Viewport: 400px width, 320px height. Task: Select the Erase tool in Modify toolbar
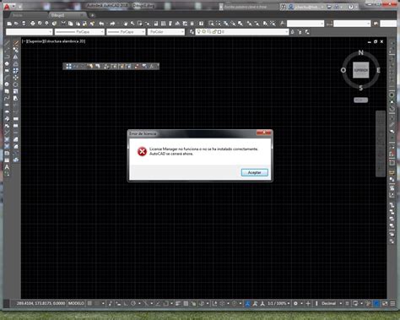click(16, 43)
